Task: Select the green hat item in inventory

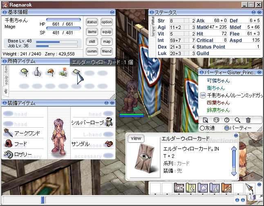Action: (24, 73)
